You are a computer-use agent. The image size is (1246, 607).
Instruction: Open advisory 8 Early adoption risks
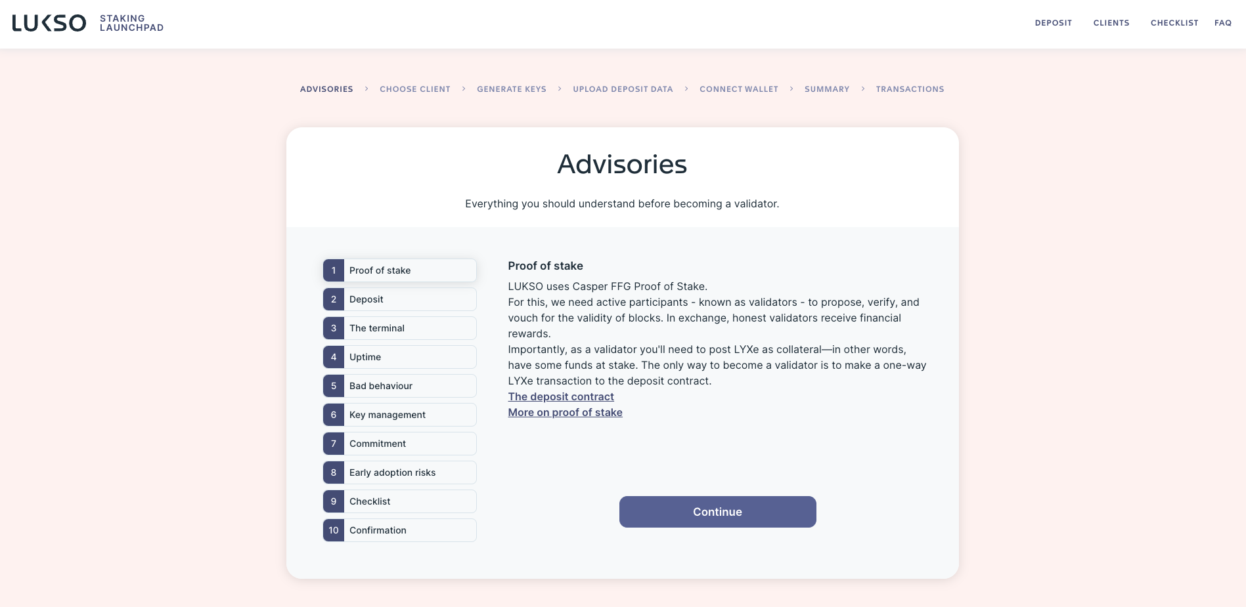click(x=399, y=472)
